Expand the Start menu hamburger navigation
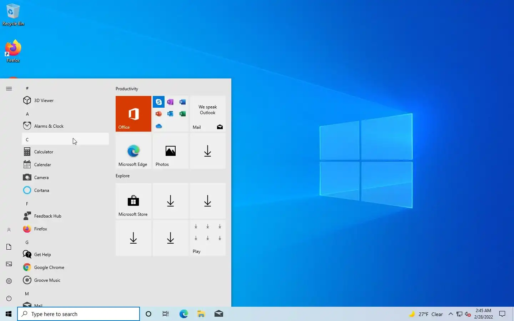 [9, 88]
